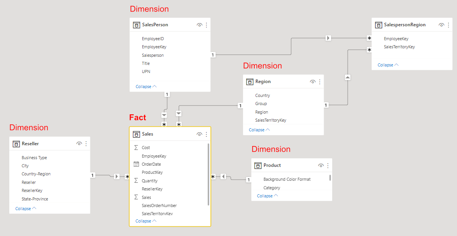Select SalesTerritoryKey field in Region table
The image size is (457, 236).
pos(271,120)
